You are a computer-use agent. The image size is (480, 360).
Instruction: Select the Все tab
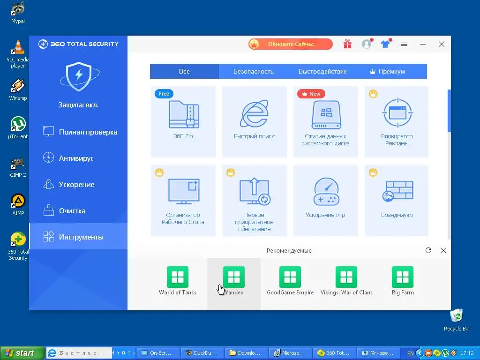(x=184, y=71)
